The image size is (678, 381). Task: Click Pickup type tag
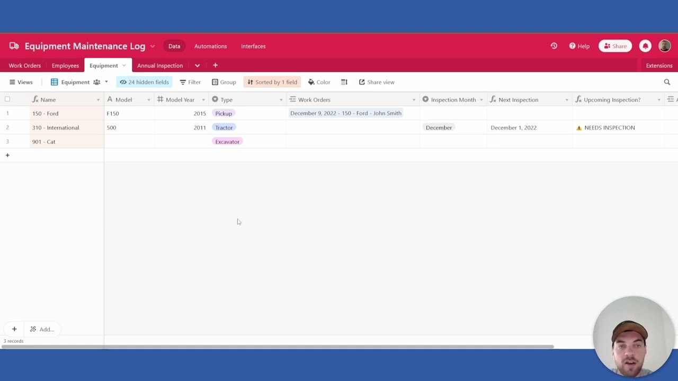(224, 113)
